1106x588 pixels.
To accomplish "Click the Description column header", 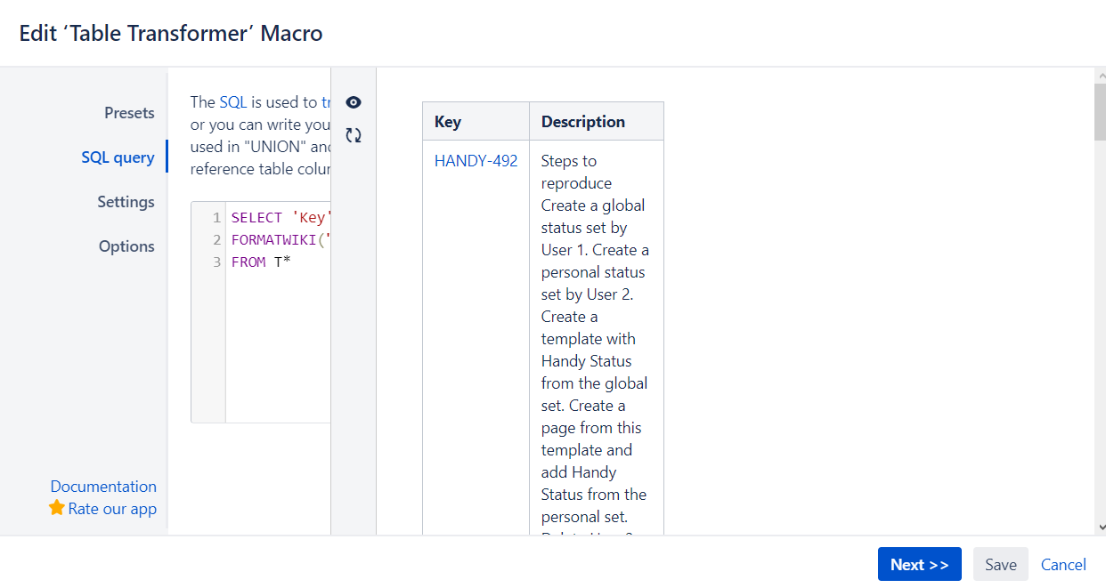I will pyautogui.click(x=582, y=121).
